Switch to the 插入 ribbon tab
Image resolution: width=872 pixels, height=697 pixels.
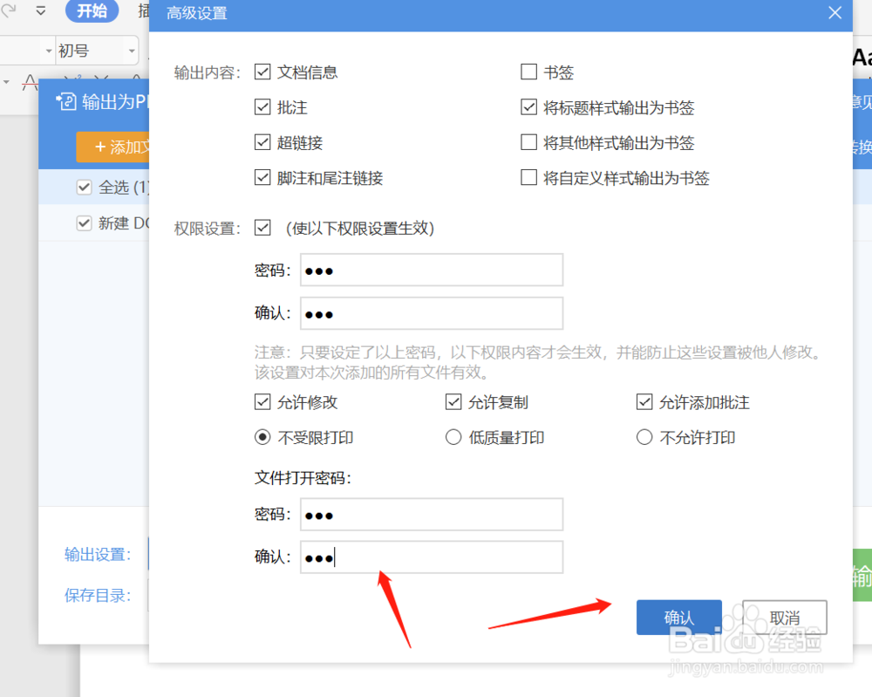pos(145,10)
